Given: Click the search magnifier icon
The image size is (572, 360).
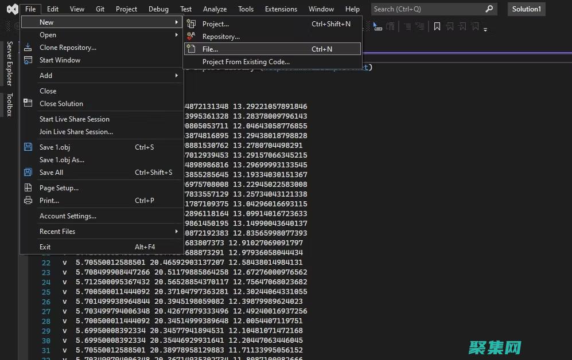Looking at the screenshot, I should [489, 9].
